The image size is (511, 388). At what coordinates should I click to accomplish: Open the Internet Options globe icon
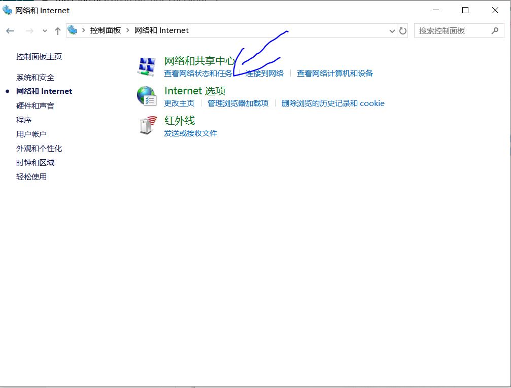pos(147,96)
